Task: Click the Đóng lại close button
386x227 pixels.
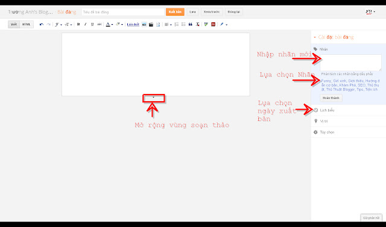Action: 233,12
